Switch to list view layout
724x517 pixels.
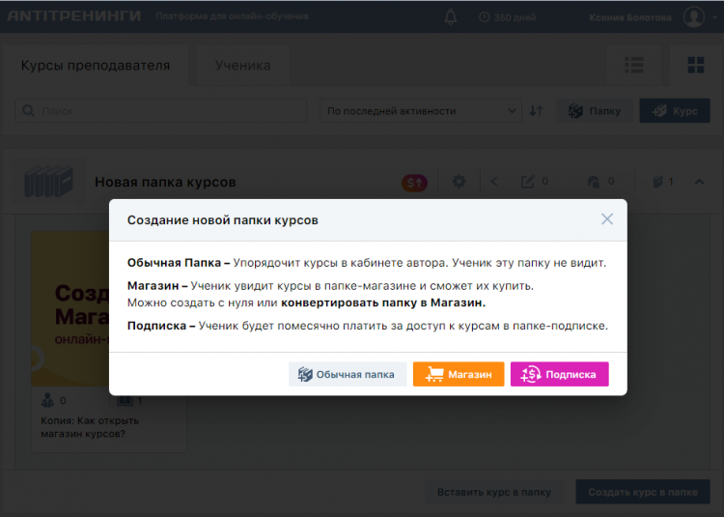[634, 65]
